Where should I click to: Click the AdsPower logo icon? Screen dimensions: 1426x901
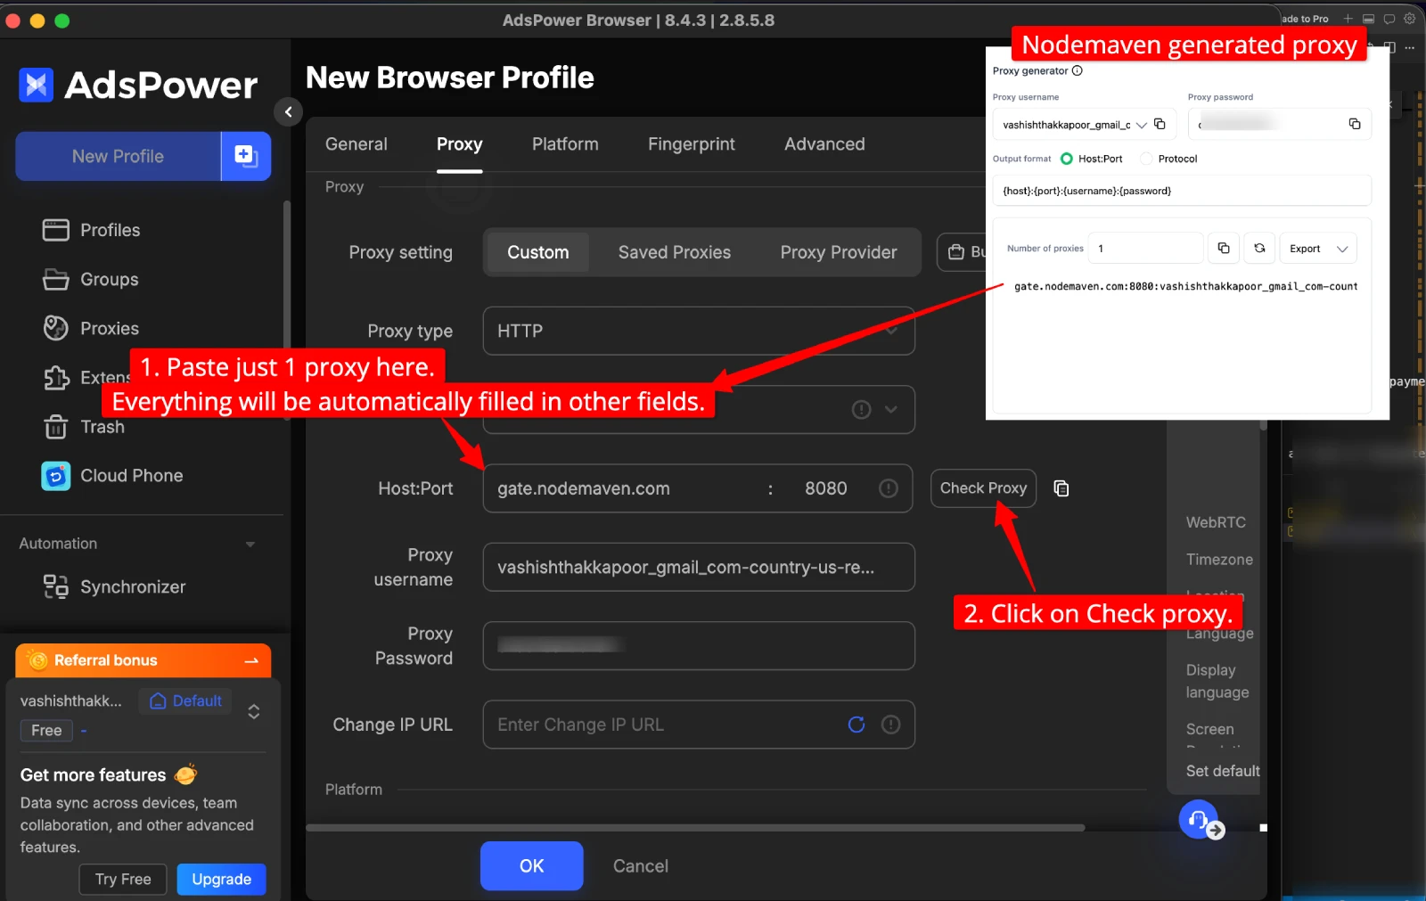pyautogui.click(x=37, y=85)
